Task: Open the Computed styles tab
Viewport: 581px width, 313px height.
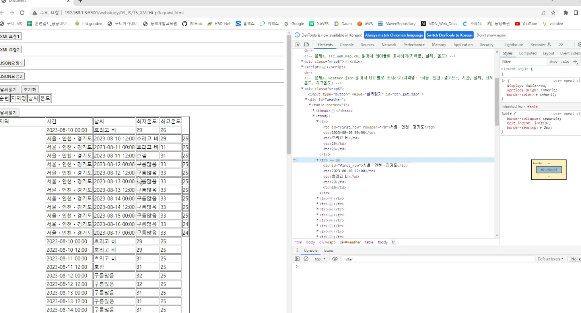Action: coord(527,53)
